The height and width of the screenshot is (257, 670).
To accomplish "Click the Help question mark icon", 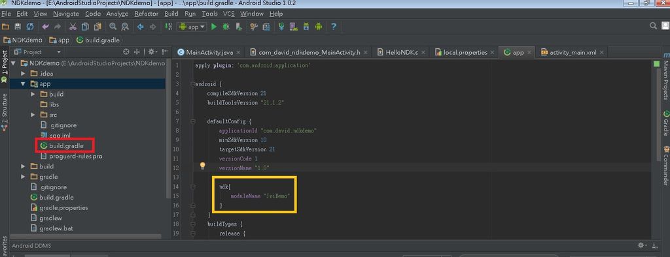I will 334,27.
